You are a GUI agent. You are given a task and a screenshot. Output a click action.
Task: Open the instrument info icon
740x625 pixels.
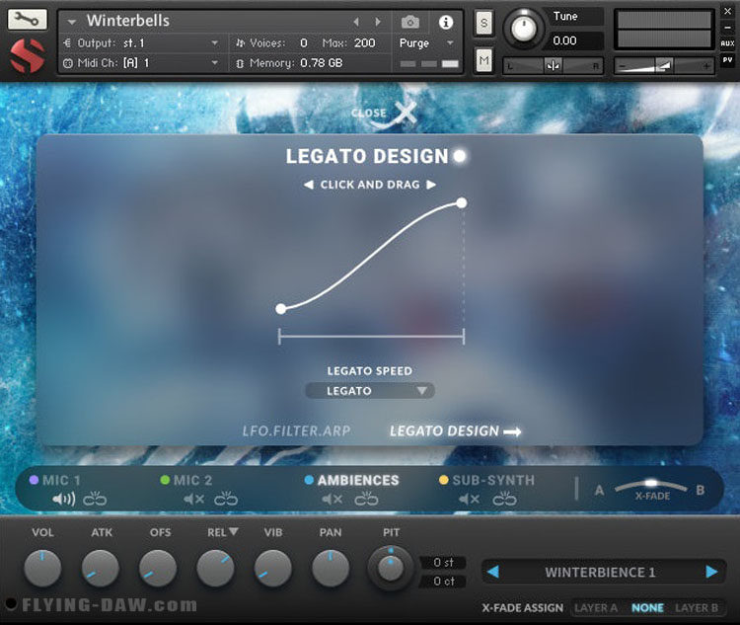(x=446, y=22)
